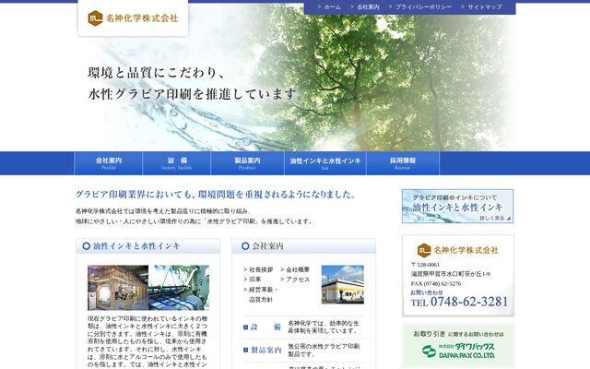The width and height of the screenshot is (590, 369).
Task: Click the green Daiwa Pax logo icon
Action: pyautogui.click(x=429, y=351)
